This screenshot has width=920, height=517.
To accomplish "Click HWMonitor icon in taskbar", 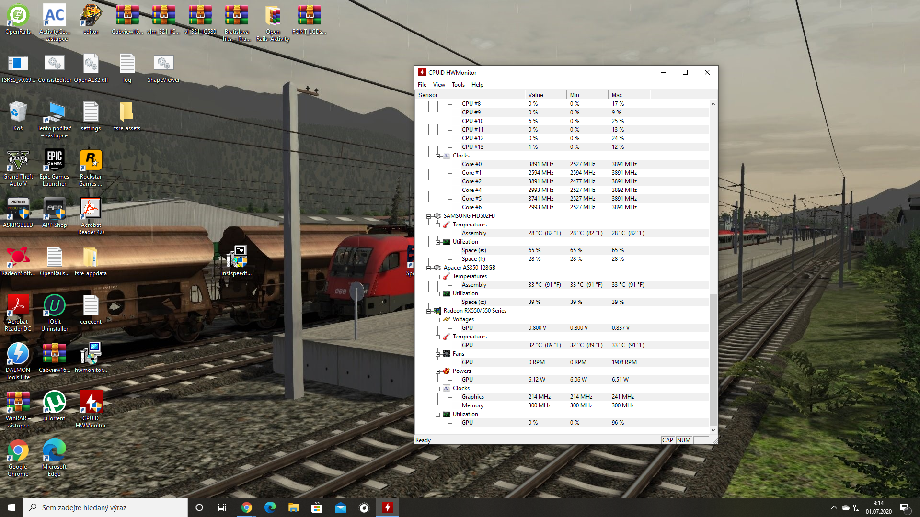I will pos(388,507).
